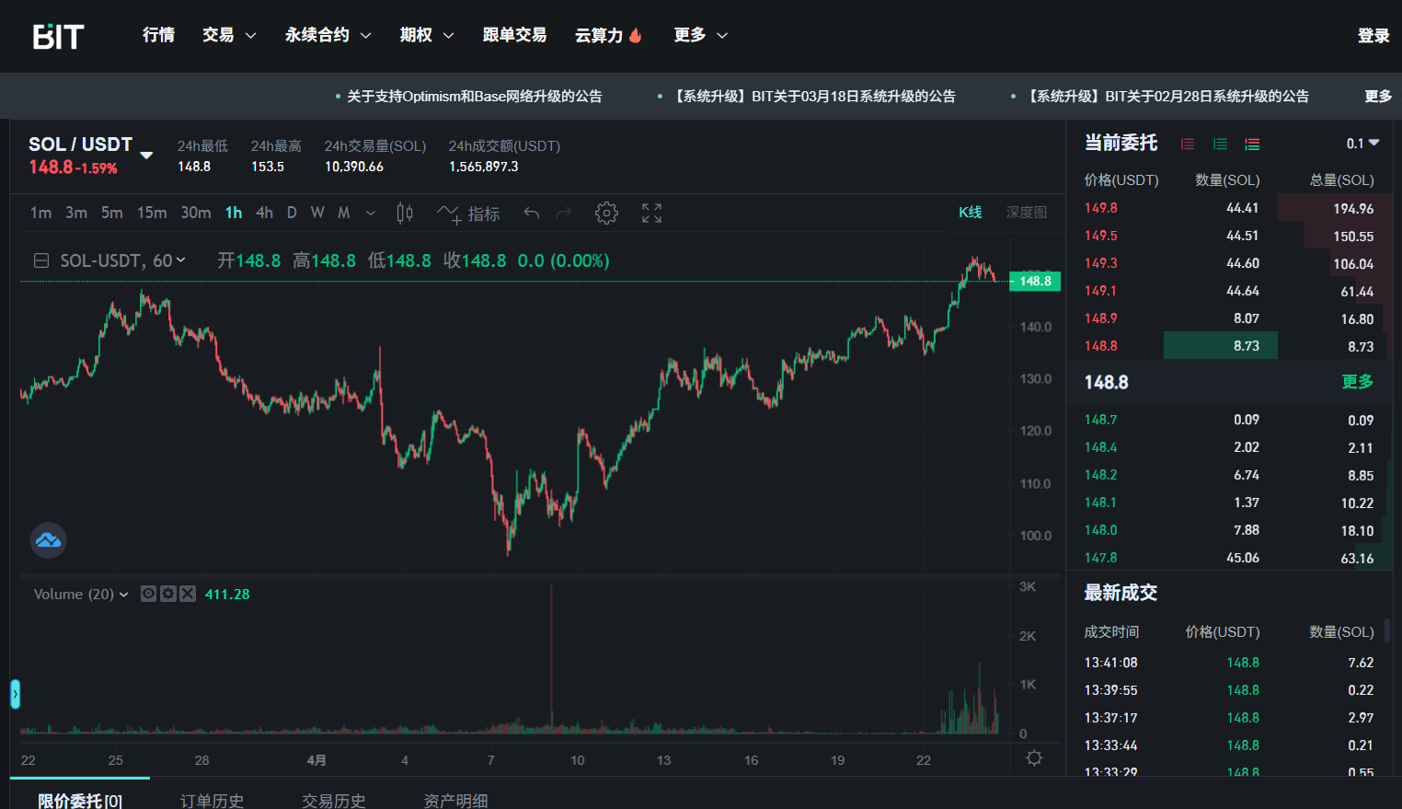
Task: Expand the SOL / USDT pair selector
Action: coord(146,155)
